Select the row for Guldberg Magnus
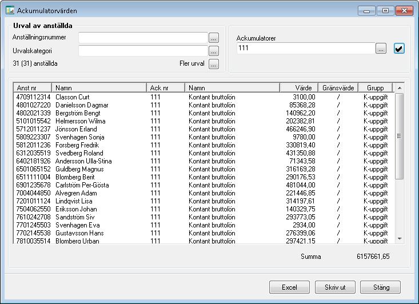 (x=204, y=169)
